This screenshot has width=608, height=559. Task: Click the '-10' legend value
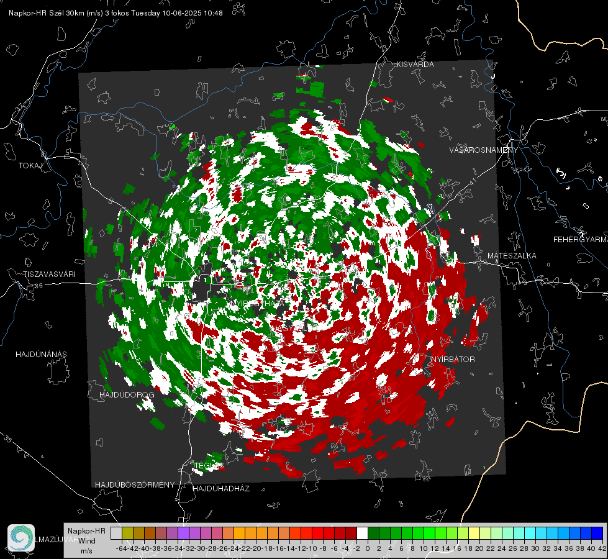pyautogui.click(x=312, y=548)
